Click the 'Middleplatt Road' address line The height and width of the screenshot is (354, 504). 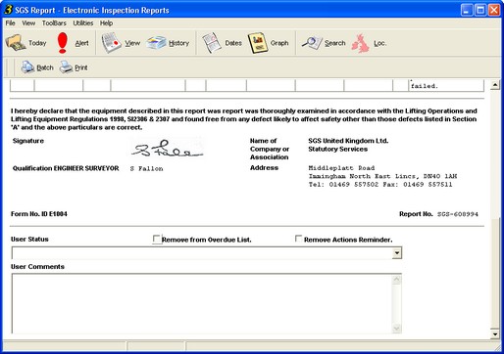[341, 168]
